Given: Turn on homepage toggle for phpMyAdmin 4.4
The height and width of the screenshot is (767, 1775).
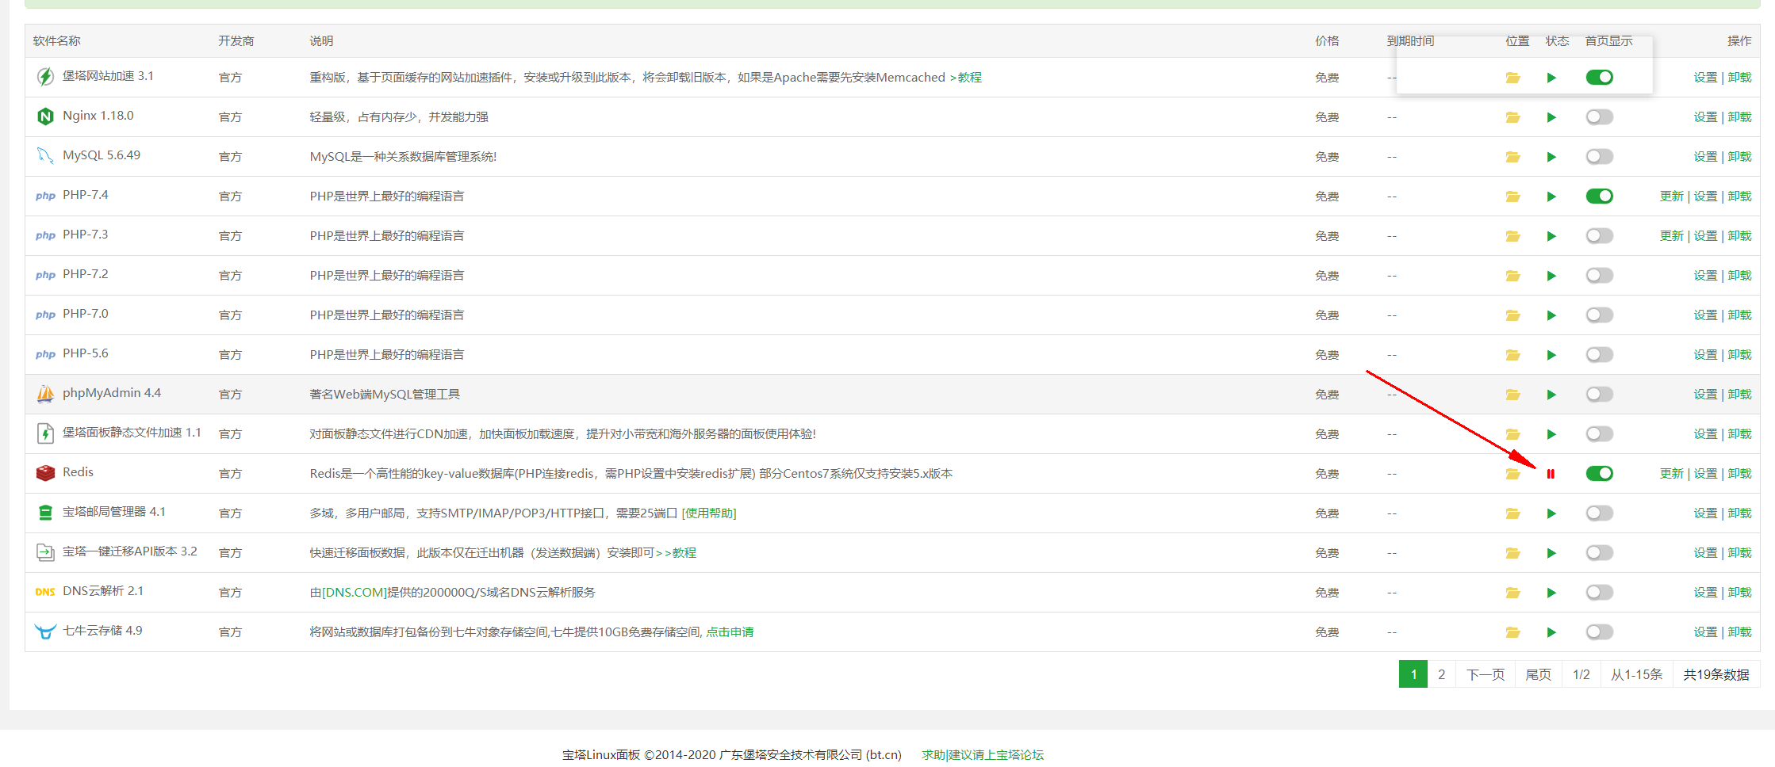Looking at the screenshot, I should [x=1599, y=394].
